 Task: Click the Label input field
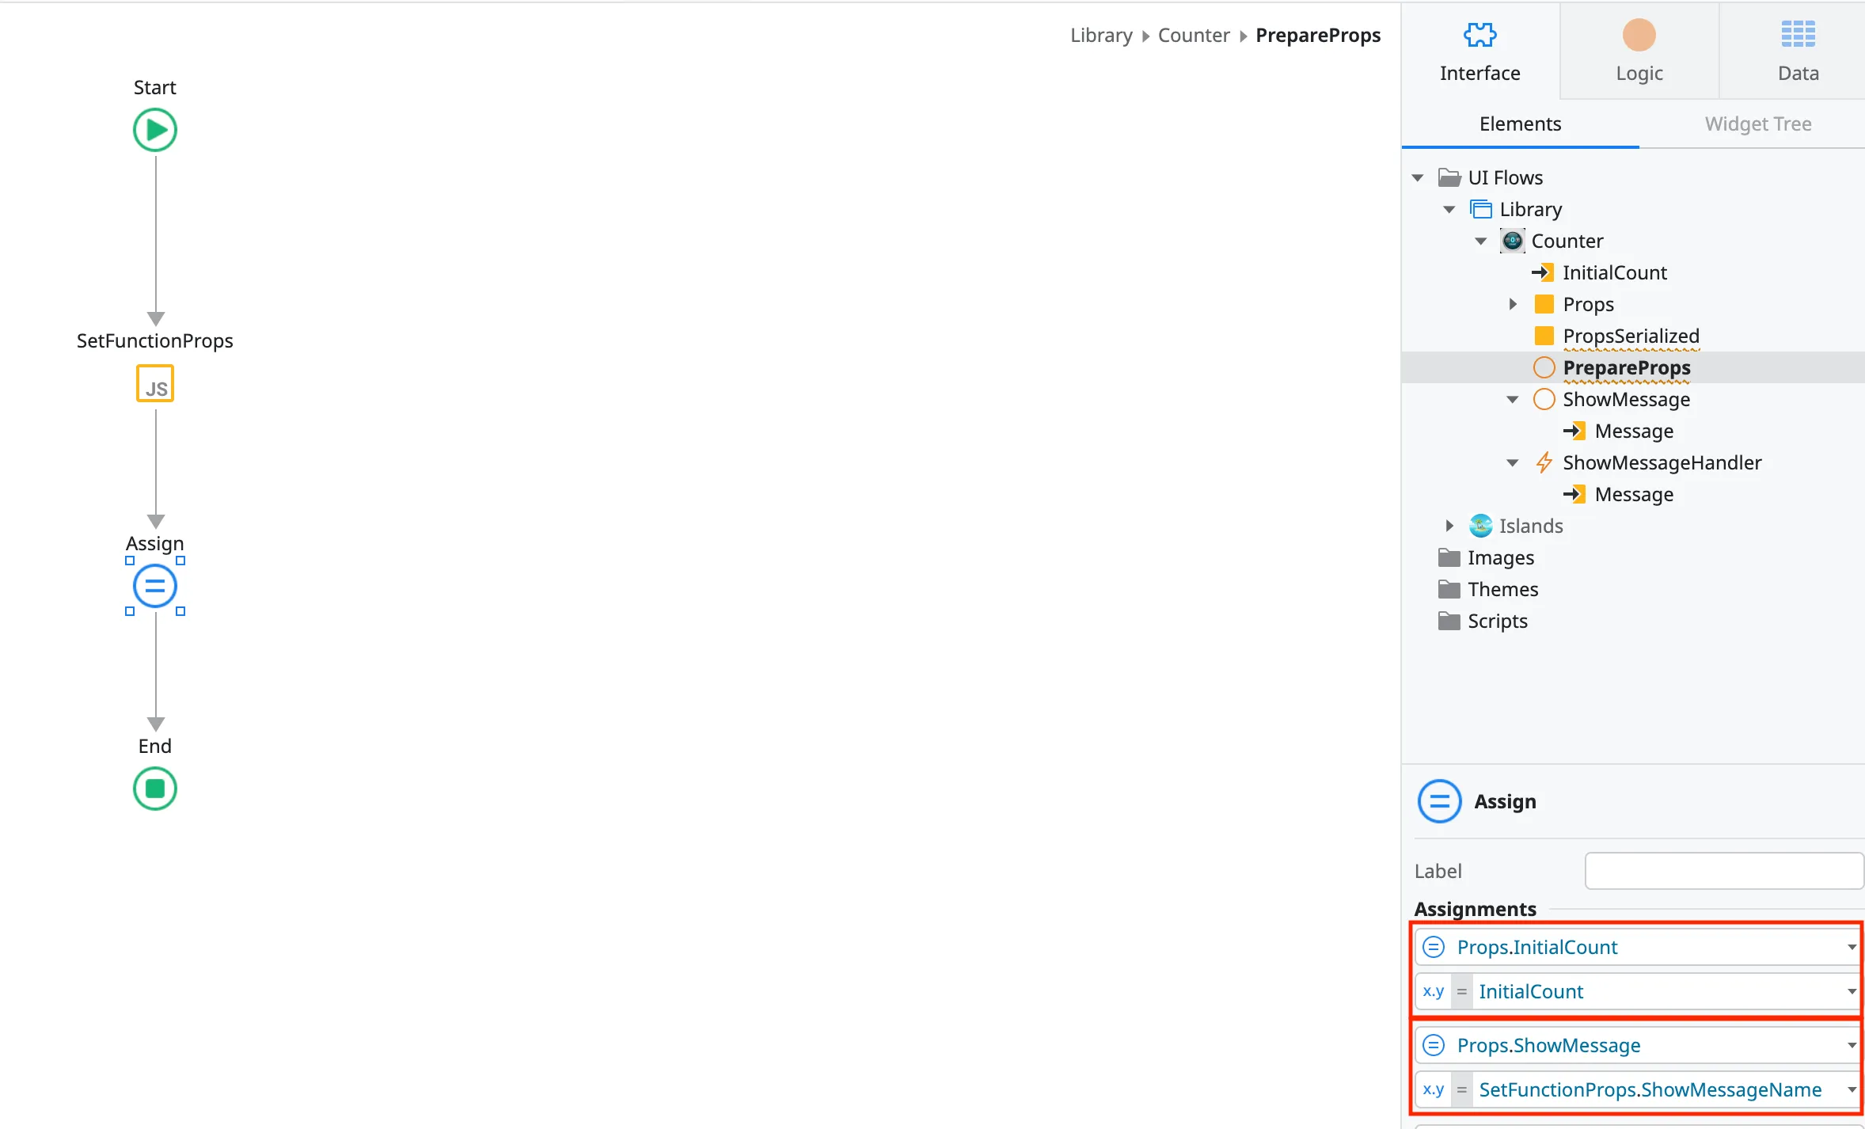click(1723, 871)
